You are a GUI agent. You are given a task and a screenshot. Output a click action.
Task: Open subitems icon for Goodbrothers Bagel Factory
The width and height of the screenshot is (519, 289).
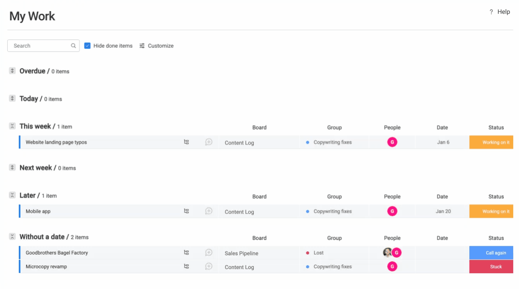click(x=186, y=253)
